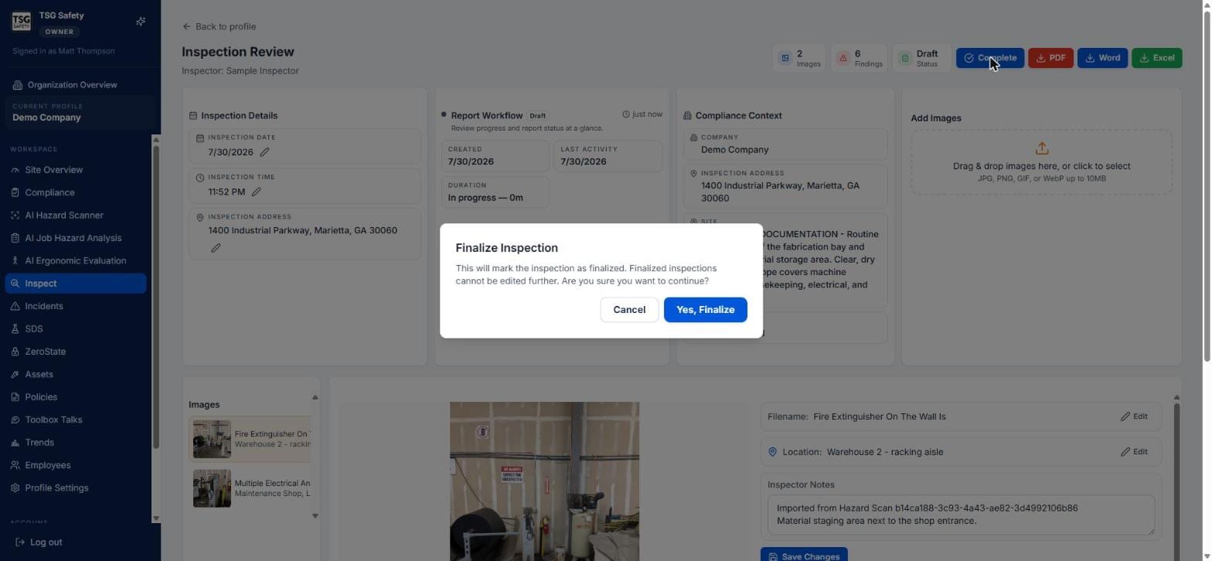Viewport: 1212px width, 561px height.
Task: Edit the Location field
Action: [1134, 452]
